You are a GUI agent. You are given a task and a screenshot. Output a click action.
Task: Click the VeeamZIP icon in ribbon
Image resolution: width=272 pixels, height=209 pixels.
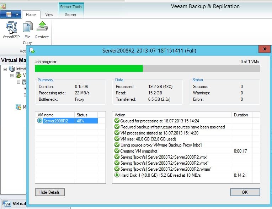[x=11, y=27]
